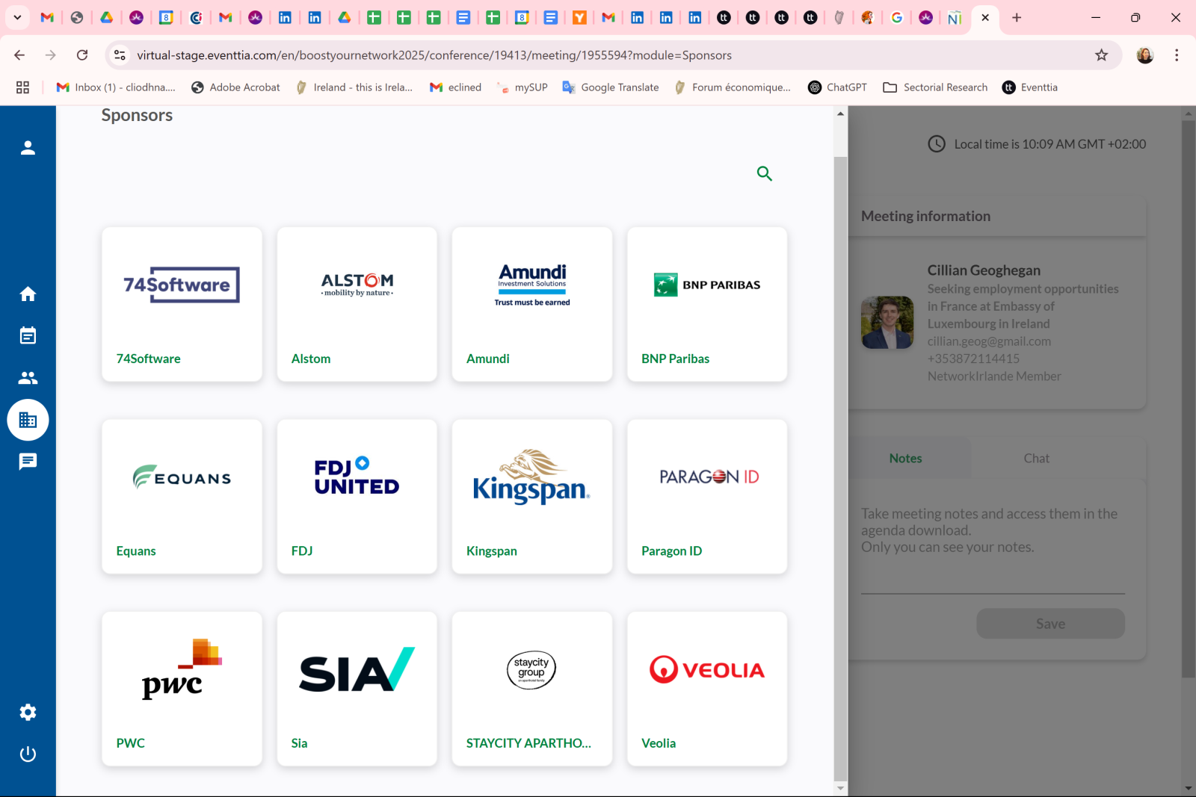Go back to previous page
This screenshot has width=1196, height=797.
click(x=19, y=55)
